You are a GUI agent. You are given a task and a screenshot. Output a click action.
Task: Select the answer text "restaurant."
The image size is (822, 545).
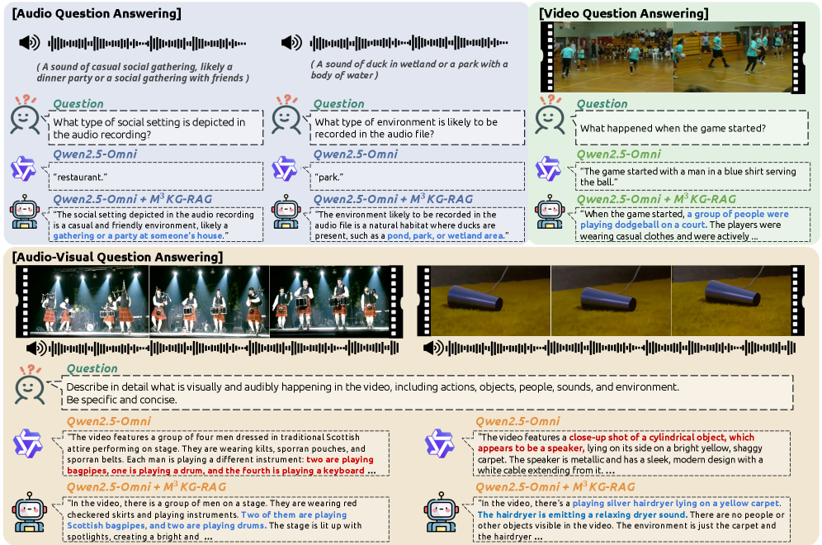[80, 178]
